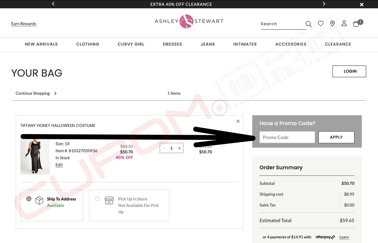
Task: Click the '40% Off' discount label
Action: (x=124, y=157)
